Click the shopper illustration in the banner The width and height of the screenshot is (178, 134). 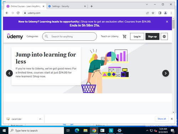click(105, 71)
